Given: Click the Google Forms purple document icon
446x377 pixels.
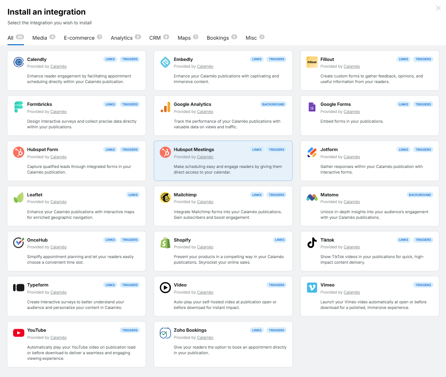Looking at the screenshot, I should click(x=312, y=107).
